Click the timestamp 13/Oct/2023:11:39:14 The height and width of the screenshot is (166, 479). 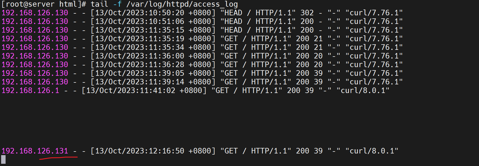click(x=140, y=82)
